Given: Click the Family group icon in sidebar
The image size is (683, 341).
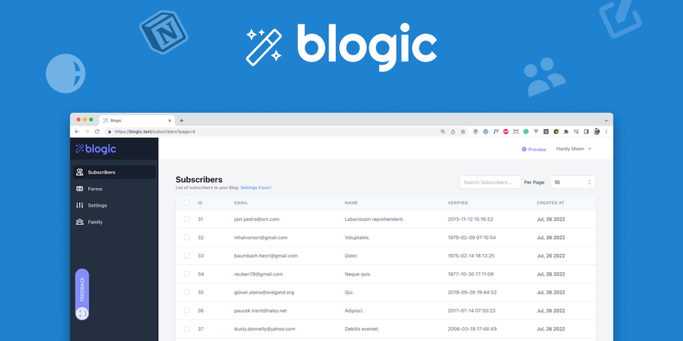Looking at the screenshot, I should point(80,222).
